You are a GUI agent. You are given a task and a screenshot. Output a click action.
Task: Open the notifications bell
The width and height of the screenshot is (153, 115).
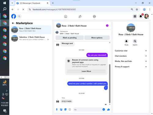(x=141, y=16)
